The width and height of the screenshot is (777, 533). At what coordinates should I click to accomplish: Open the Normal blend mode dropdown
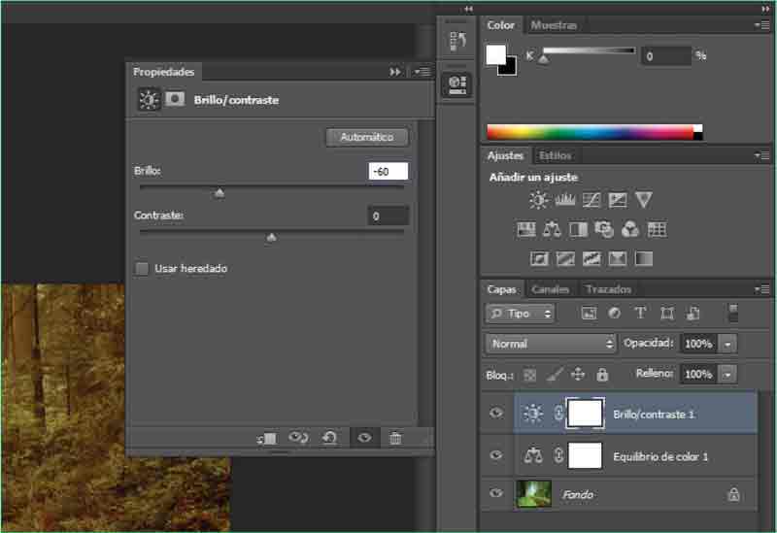551,344
